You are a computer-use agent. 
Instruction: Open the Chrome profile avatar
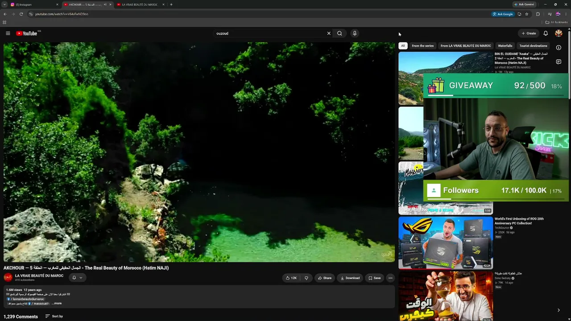point(558,14)
